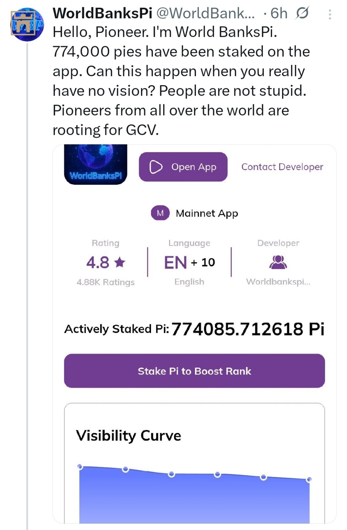Click the Mainnet App M badge
Viewport: 347px width, 530px height.
pos(160,213)
